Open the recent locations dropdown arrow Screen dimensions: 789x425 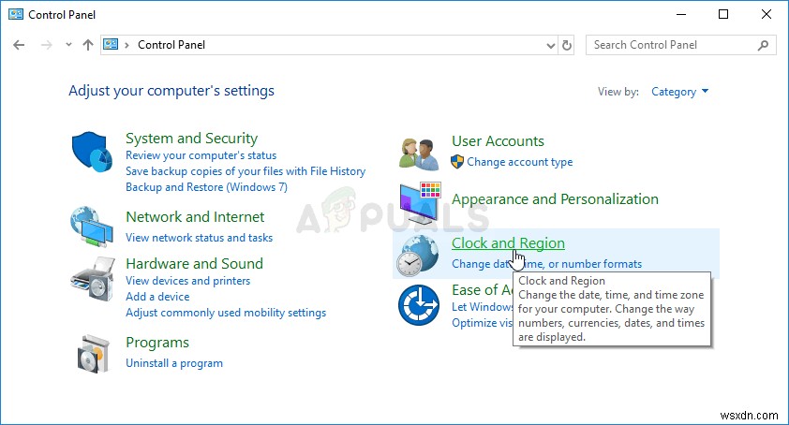[x=68, y=45]
